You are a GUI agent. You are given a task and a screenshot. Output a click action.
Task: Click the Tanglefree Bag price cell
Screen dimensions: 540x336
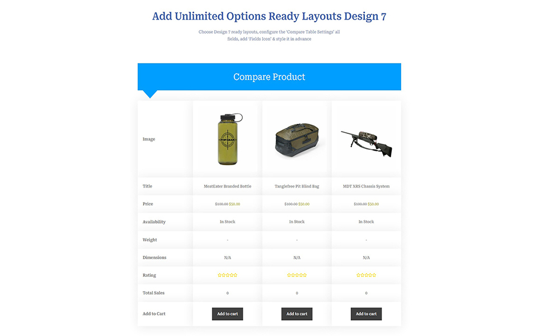point(297,204)
